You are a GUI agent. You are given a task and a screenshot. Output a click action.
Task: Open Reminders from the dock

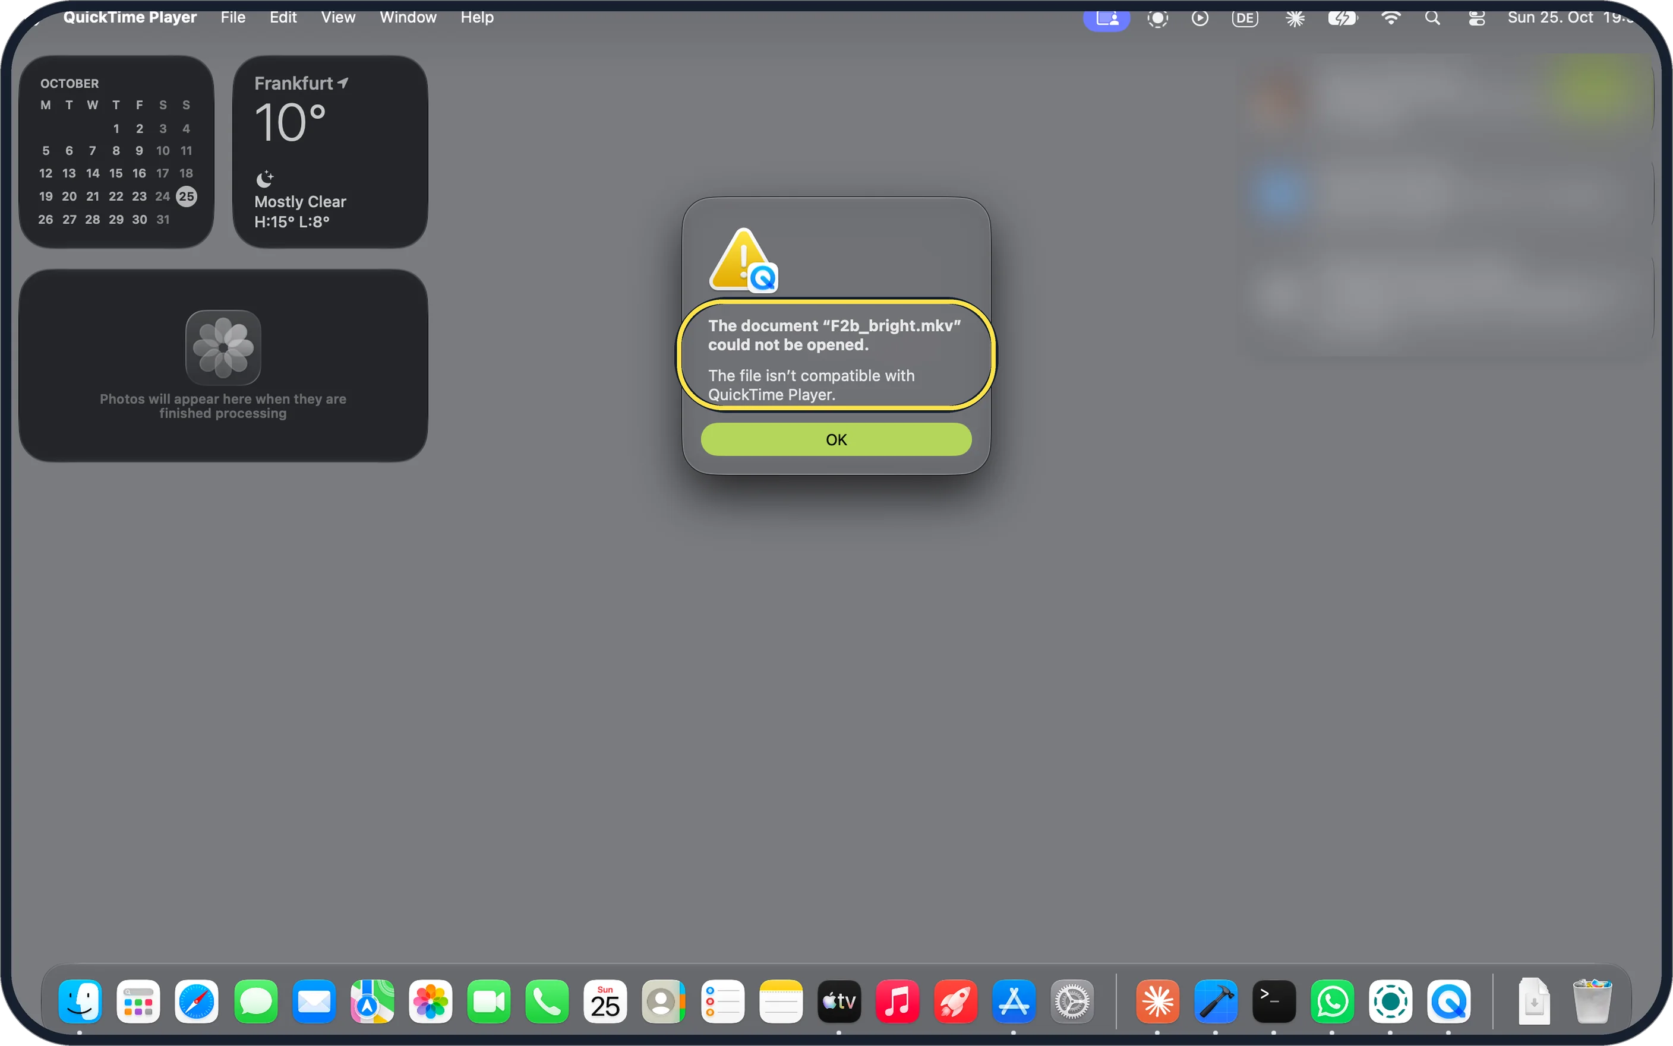tap(722, 1001)
